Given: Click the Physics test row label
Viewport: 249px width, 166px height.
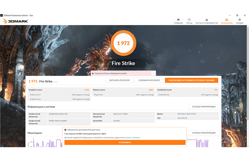Looking at the screenshot, I should tap(98, 95).
